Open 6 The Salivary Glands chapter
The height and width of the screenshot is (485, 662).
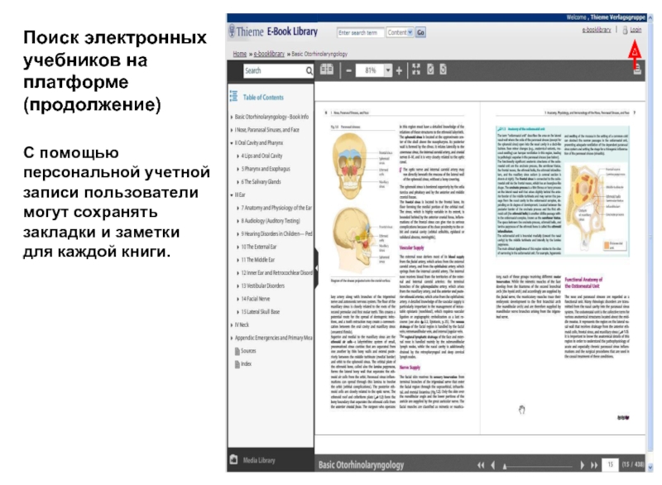coord(261,182)
